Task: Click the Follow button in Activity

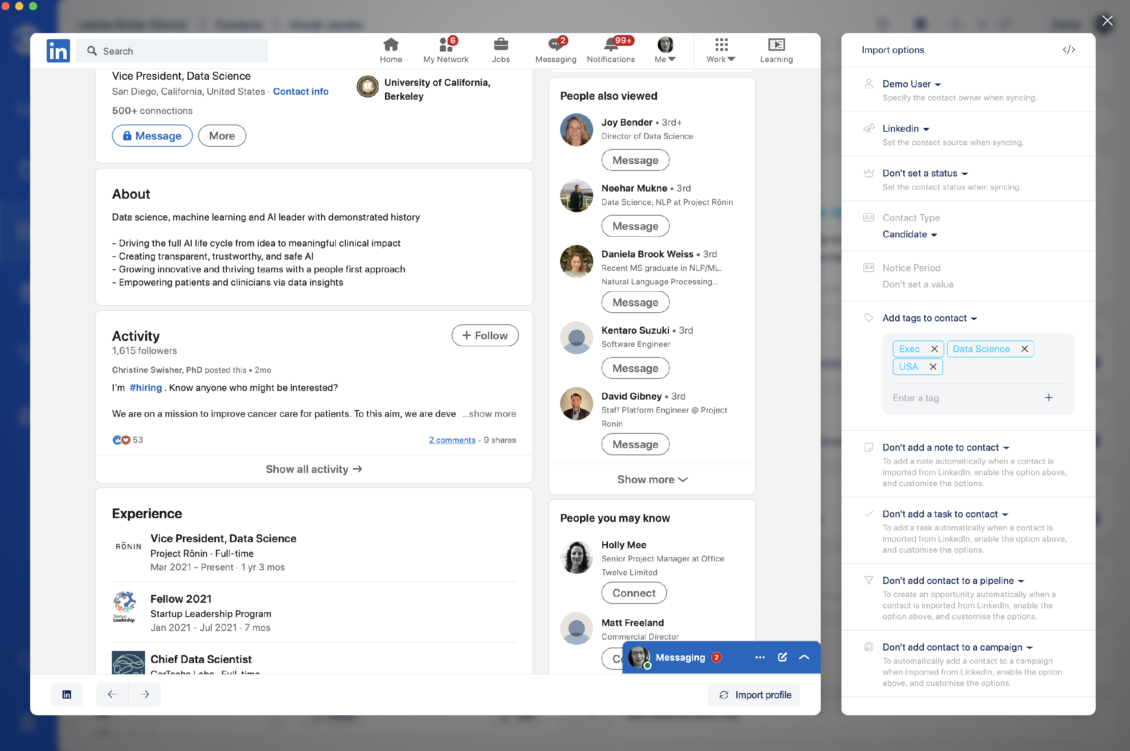Action: [485, 335]
